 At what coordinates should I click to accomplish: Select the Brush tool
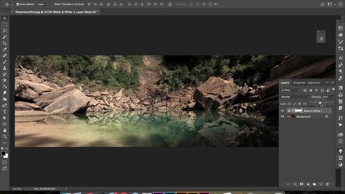(x=5, y=62)
